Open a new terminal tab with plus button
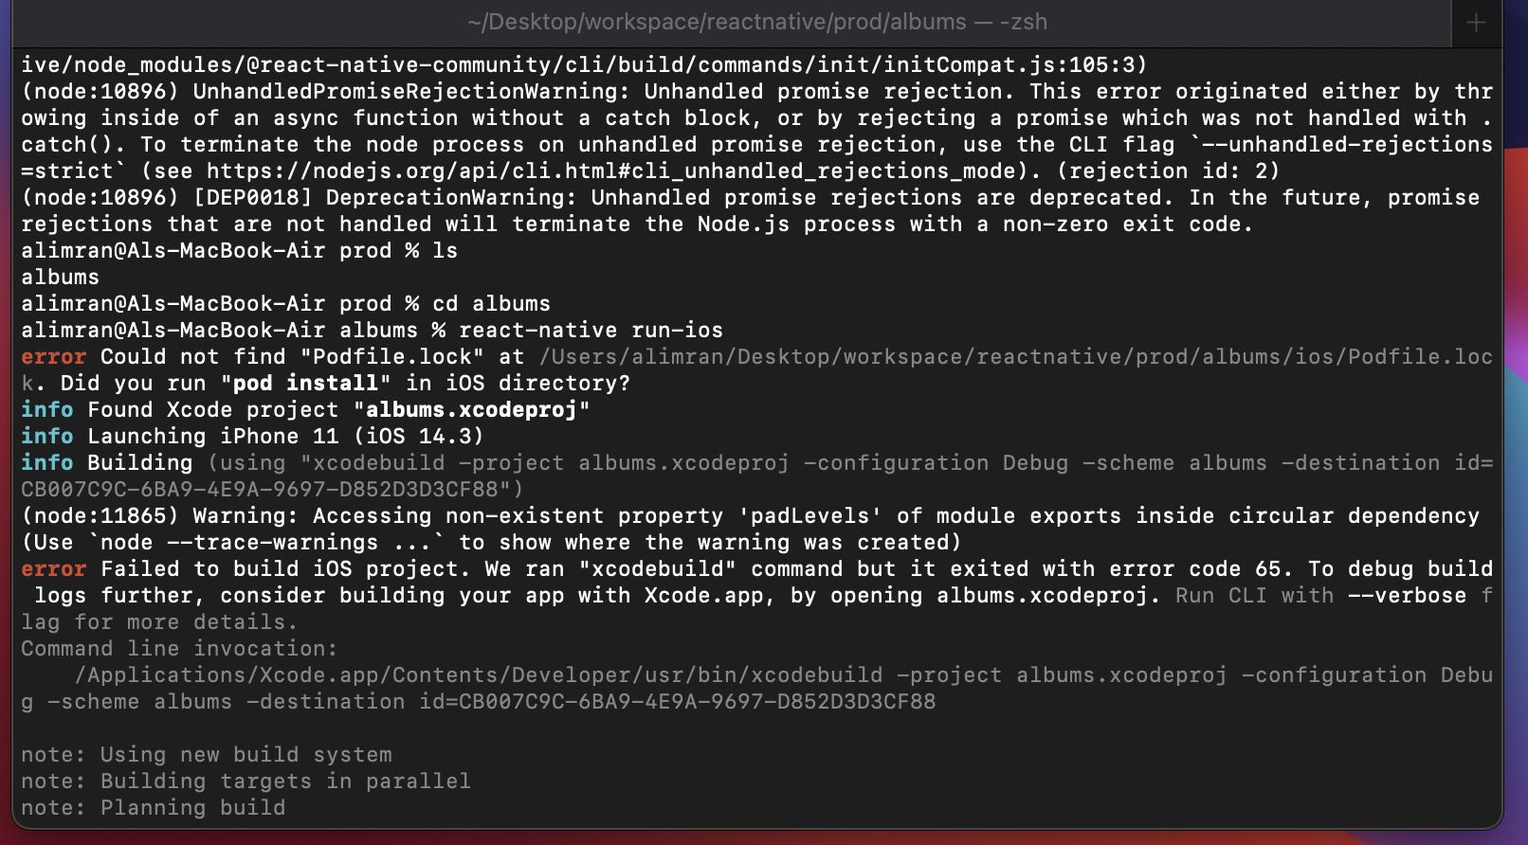1528x845 pixels. pyautogui.click(x=1476, y=23)
